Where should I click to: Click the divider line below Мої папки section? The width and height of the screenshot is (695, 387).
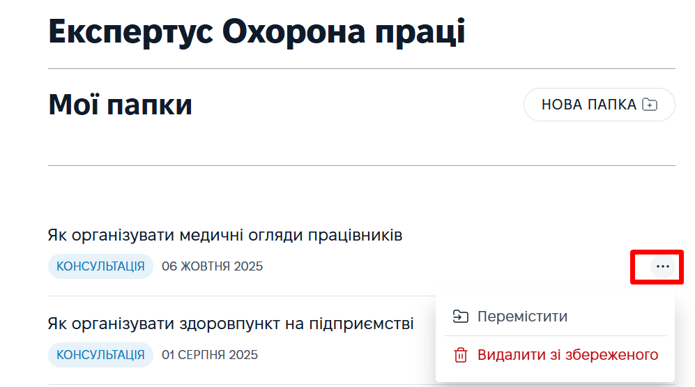(361, 166)
